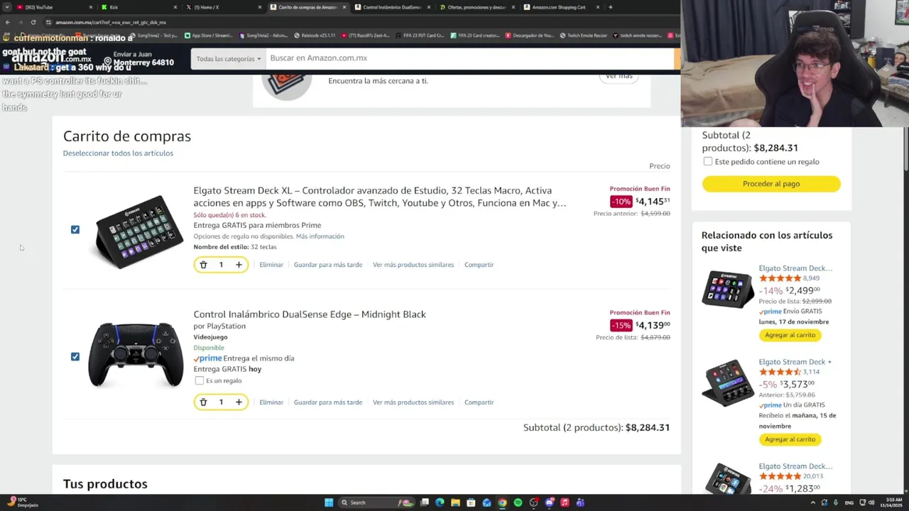909x511 pixels.
Task: Click the microphone icon in the system tray
Action: tap(836, 502)
